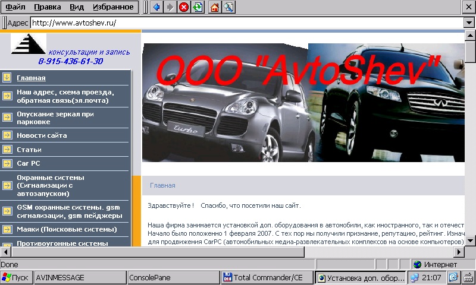Click консультации и запись text
Viewport: 476px width, 285px height.
click(89, 52)
